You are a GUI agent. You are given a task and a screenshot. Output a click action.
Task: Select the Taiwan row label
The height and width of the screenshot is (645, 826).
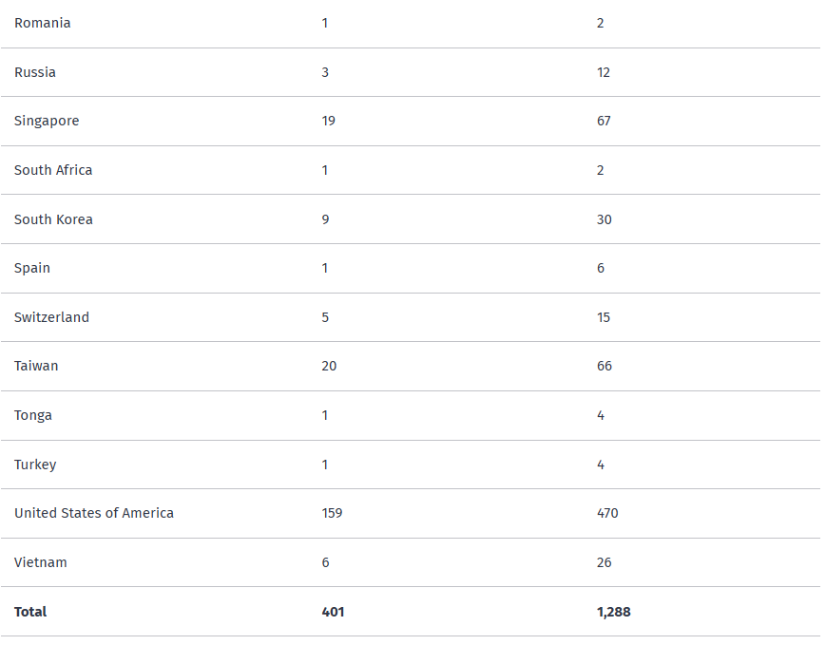pos(36,366)
